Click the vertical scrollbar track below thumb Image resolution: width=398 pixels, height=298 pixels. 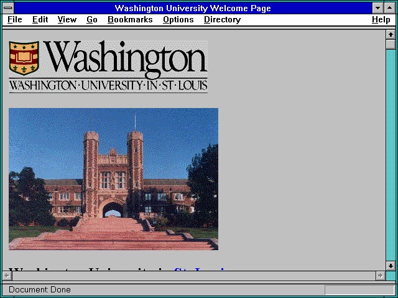(x=391, y=155)
